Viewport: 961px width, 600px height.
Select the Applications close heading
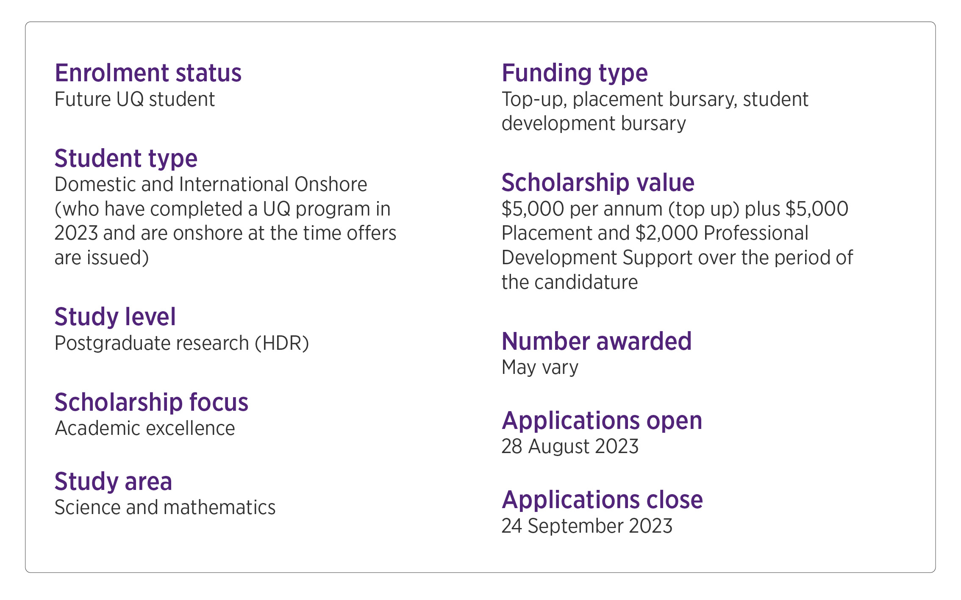pos(602,500)
